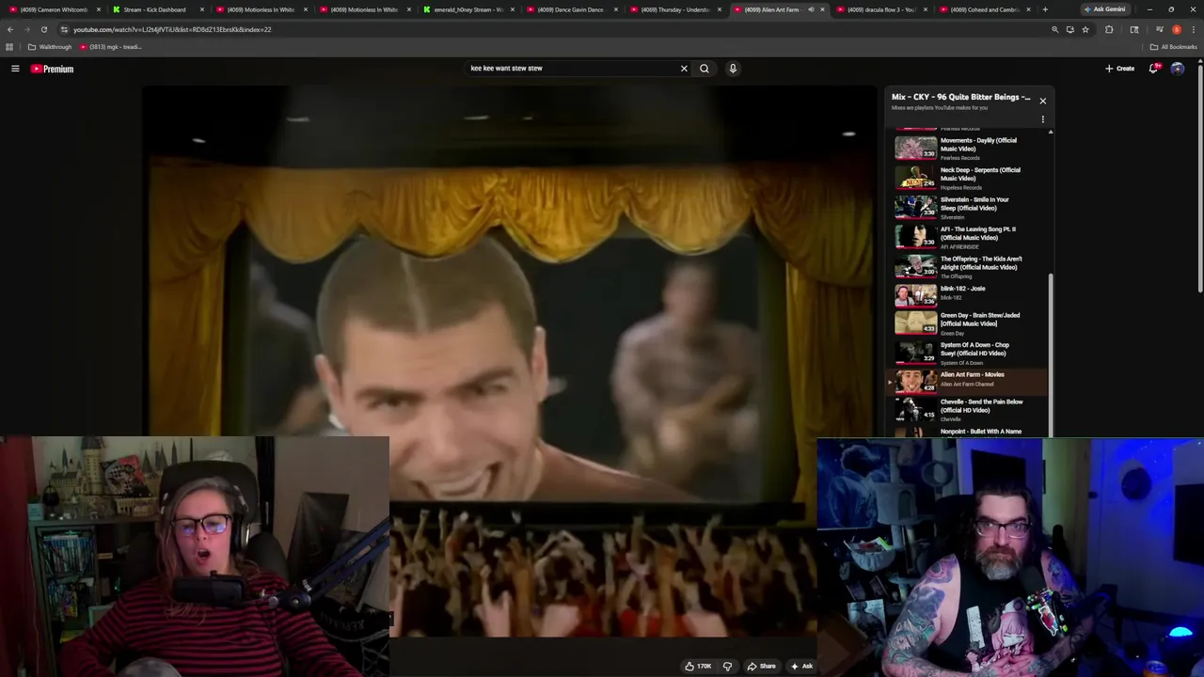Select System Of A Down - Chop Suey!
This screenshot has width=1204, height=677.
pyautogui.click(x=969, y=353)
